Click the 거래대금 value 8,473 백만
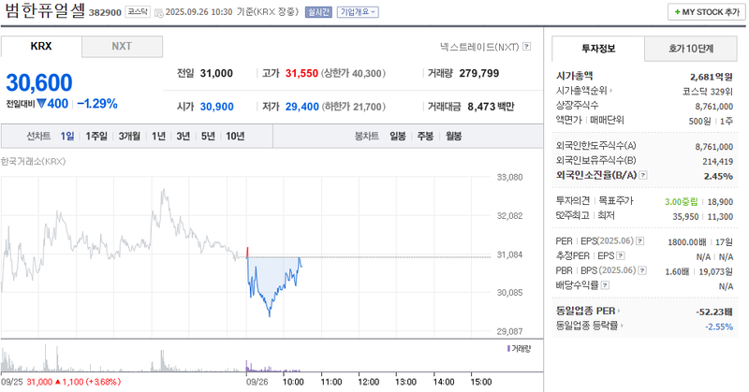This screenshot has height=392, width=749. tap(491, 107)
